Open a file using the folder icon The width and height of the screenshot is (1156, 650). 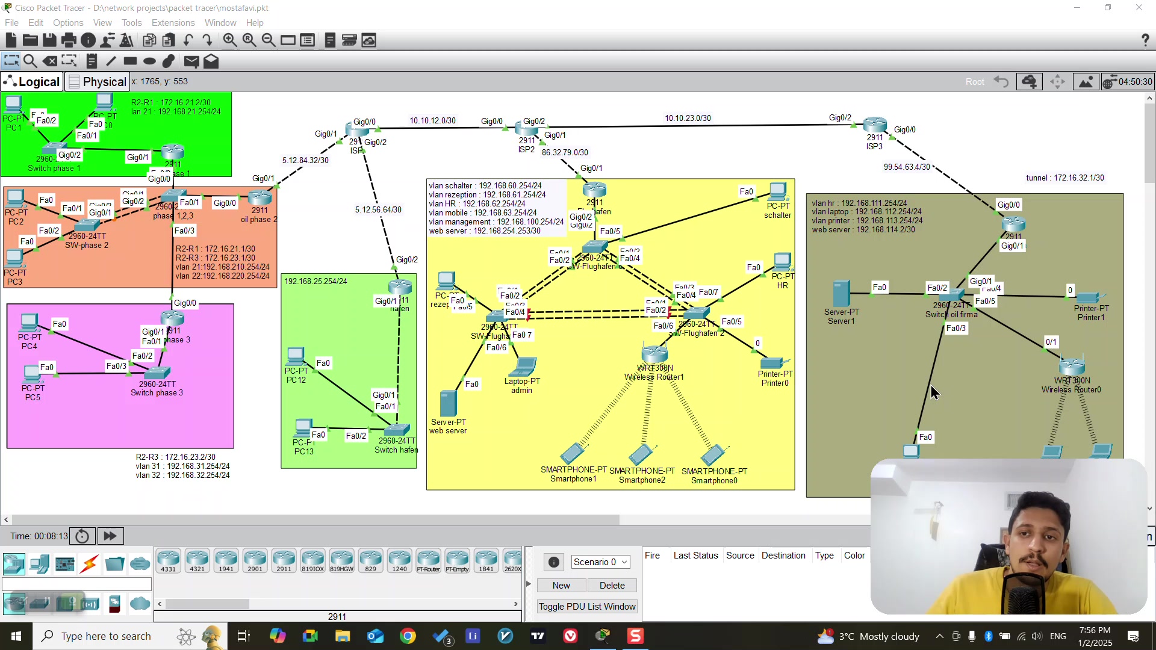click(x=30, y=40)
